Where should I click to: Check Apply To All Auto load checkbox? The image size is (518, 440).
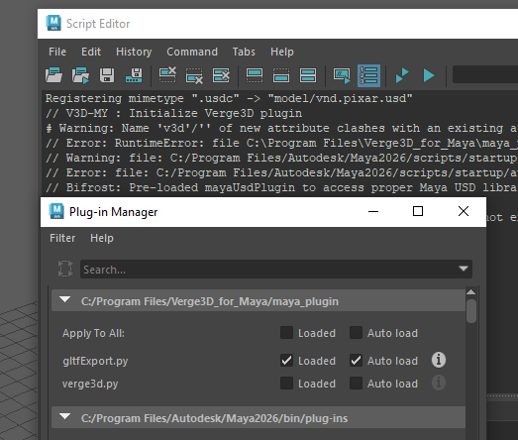point(356,333)
